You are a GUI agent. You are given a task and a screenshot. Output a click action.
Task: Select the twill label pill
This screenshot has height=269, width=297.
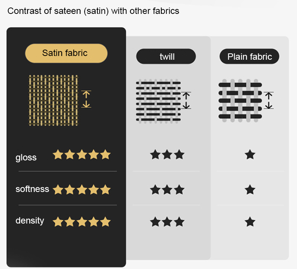tap(166, 56)
